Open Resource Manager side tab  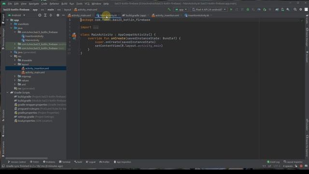3,39
